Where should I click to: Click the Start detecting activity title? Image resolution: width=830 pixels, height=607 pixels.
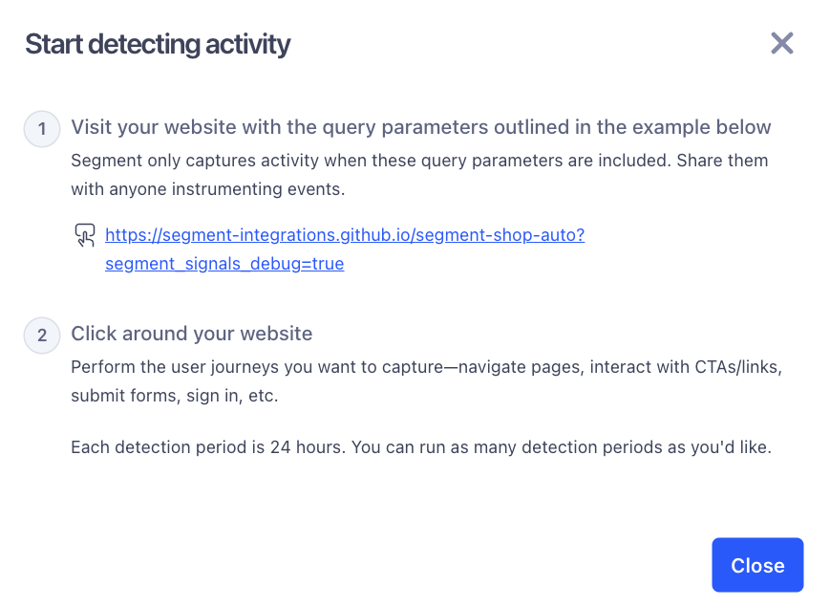point(158,44)
